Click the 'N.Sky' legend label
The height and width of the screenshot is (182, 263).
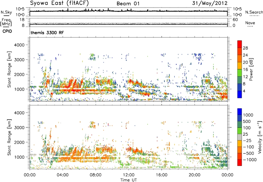6,12
